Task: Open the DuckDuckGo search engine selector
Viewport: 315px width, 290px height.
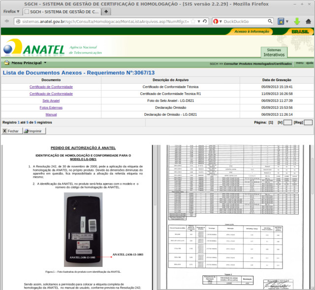Action: 218,22
